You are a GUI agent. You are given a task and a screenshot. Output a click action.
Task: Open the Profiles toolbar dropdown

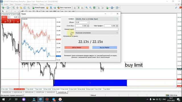[8, 8]
